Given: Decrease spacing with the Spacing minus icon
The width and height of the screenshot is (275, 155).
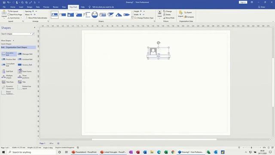Looking at the screenshot, I should tap(36, 11).
